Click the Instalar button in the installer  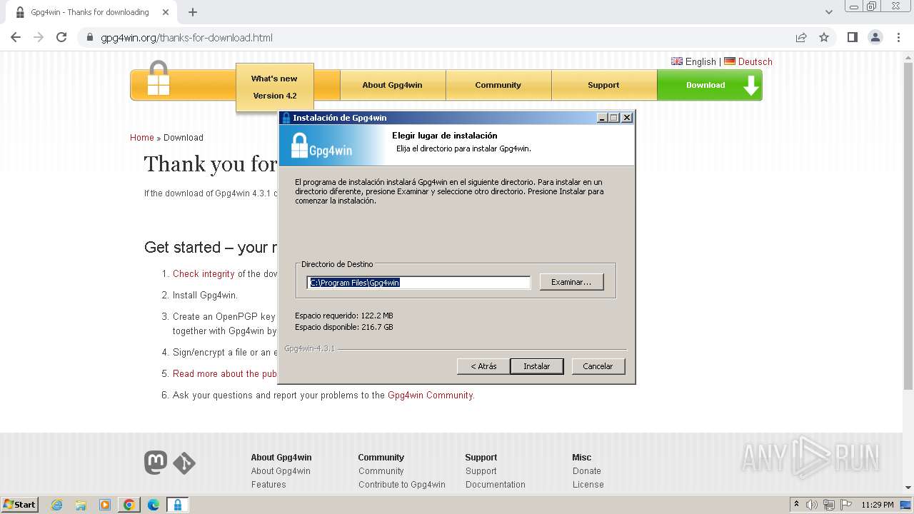537,366
